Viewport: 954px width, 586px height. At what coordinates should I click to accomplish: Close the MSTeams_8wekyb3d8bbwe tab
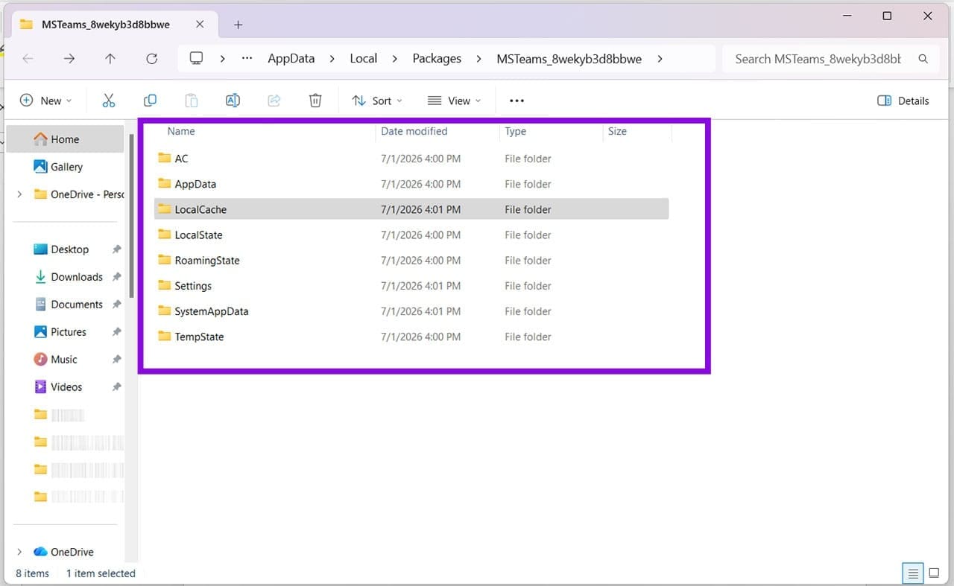point(200,24)
